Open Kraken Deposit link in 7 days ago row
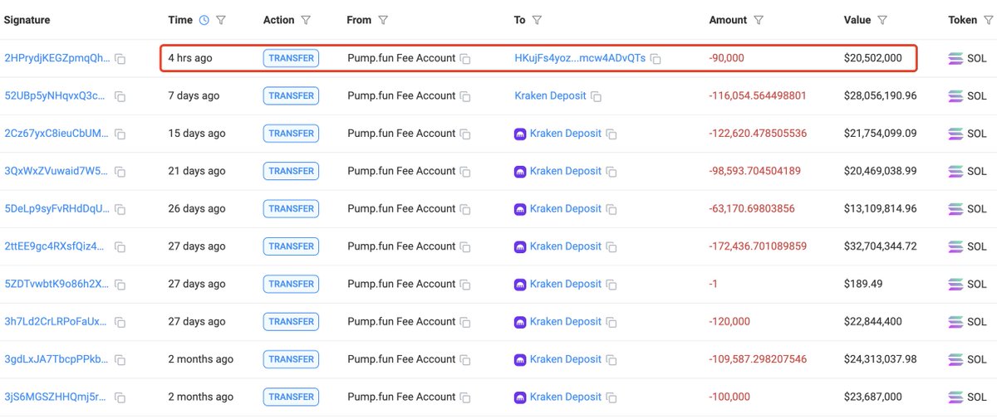The image size is (997, 419). (x=550, y=95)
